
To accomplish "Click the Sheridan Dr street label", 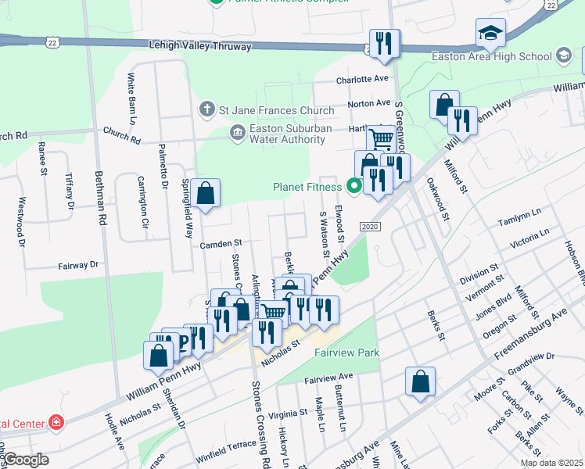I will [x=174, y=409].
